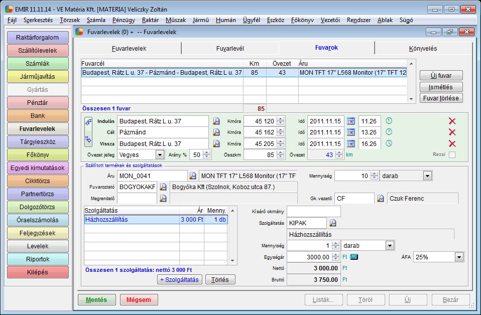Click the lower route arrow icon beside Vissza

[x=88, y=139]
